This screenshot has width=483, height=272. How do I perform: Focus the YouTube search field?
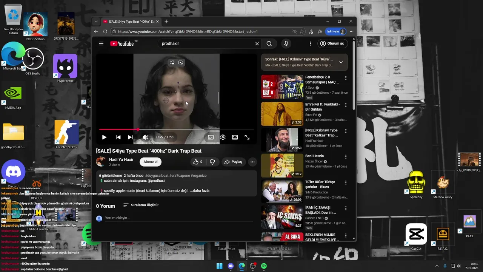pyautogui.click(x=207, y=43)
